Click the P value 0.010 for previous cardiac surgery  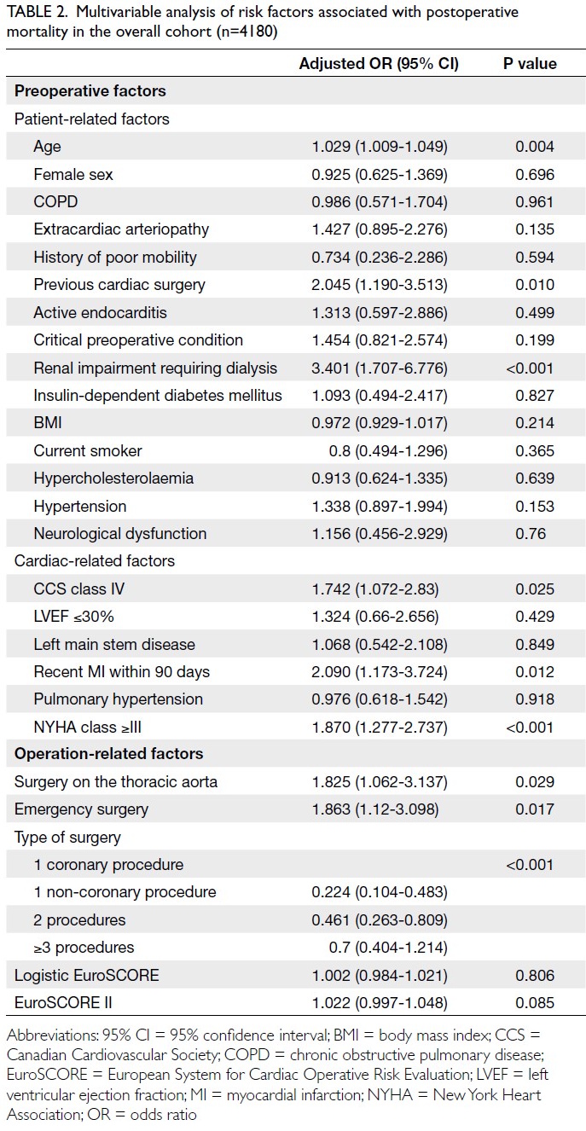point(534,285)
